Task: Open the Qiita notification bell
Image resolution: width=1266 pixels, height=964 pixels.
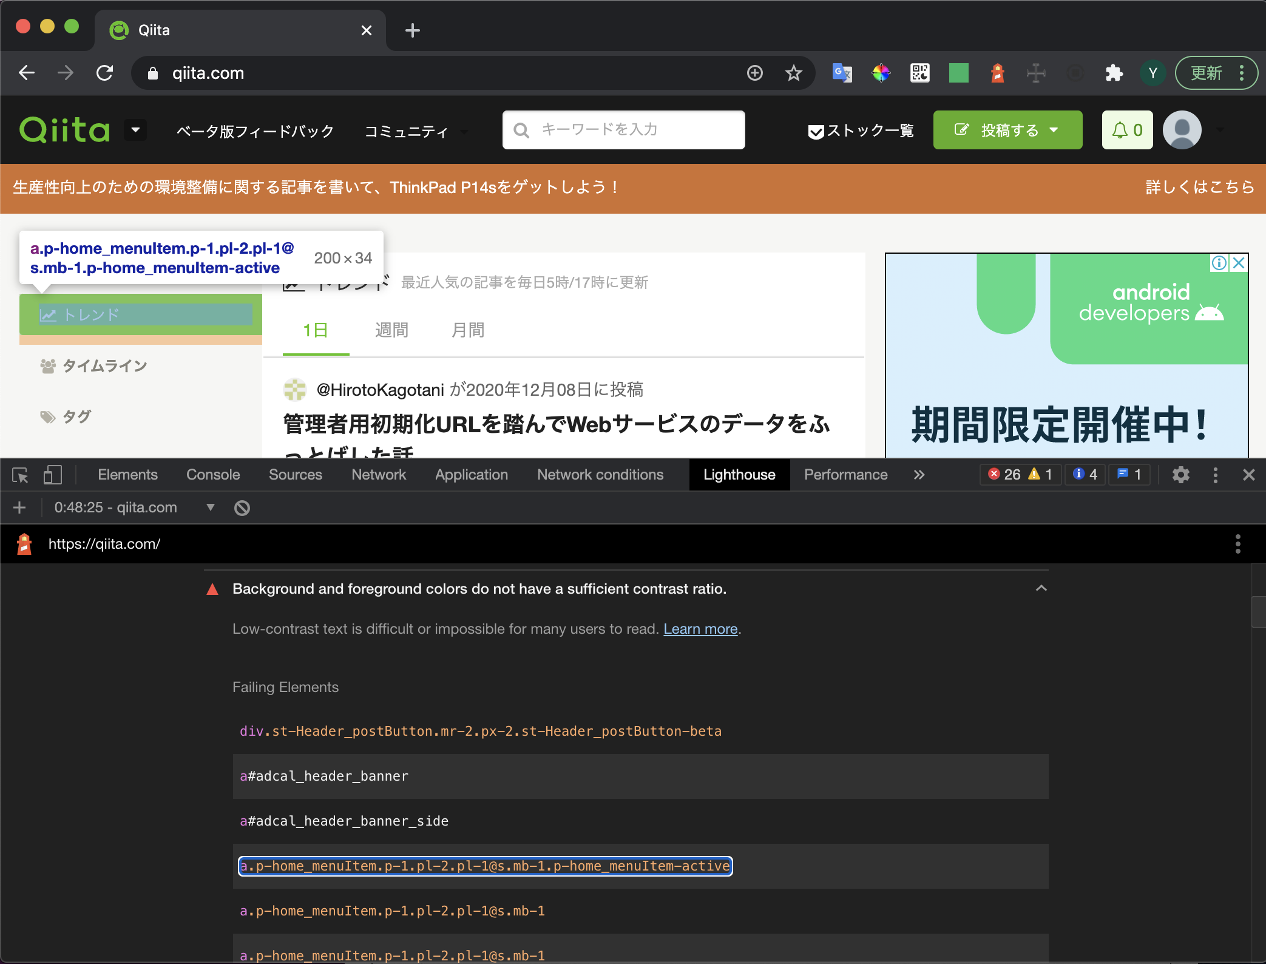Action: [x=1127, y=130]
